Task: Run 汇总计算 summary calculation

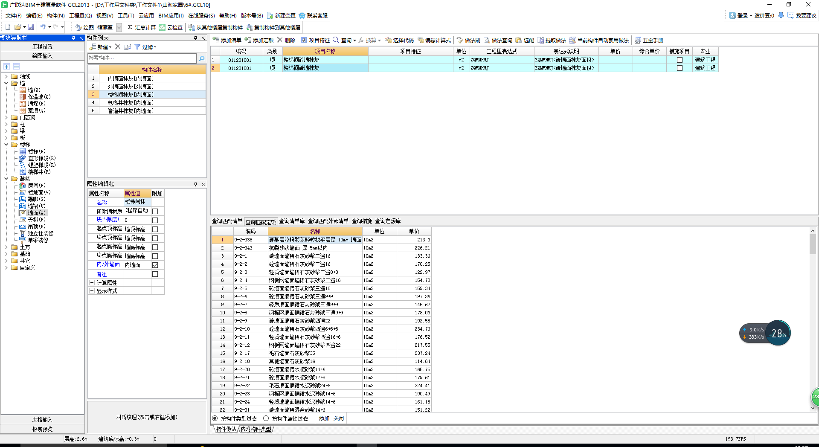Action: coord(142,27)
